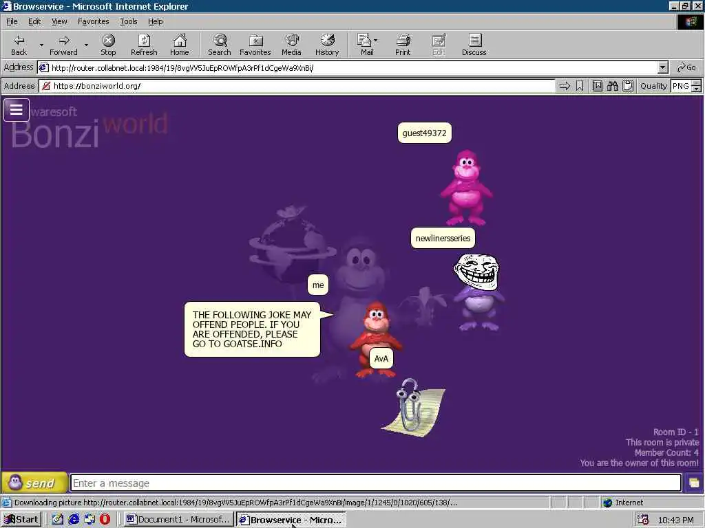The height and width of the screenshot is (528, 705).
Task: Click the Internet Explorer quick launch icon
Action: [x=74, y=519]
